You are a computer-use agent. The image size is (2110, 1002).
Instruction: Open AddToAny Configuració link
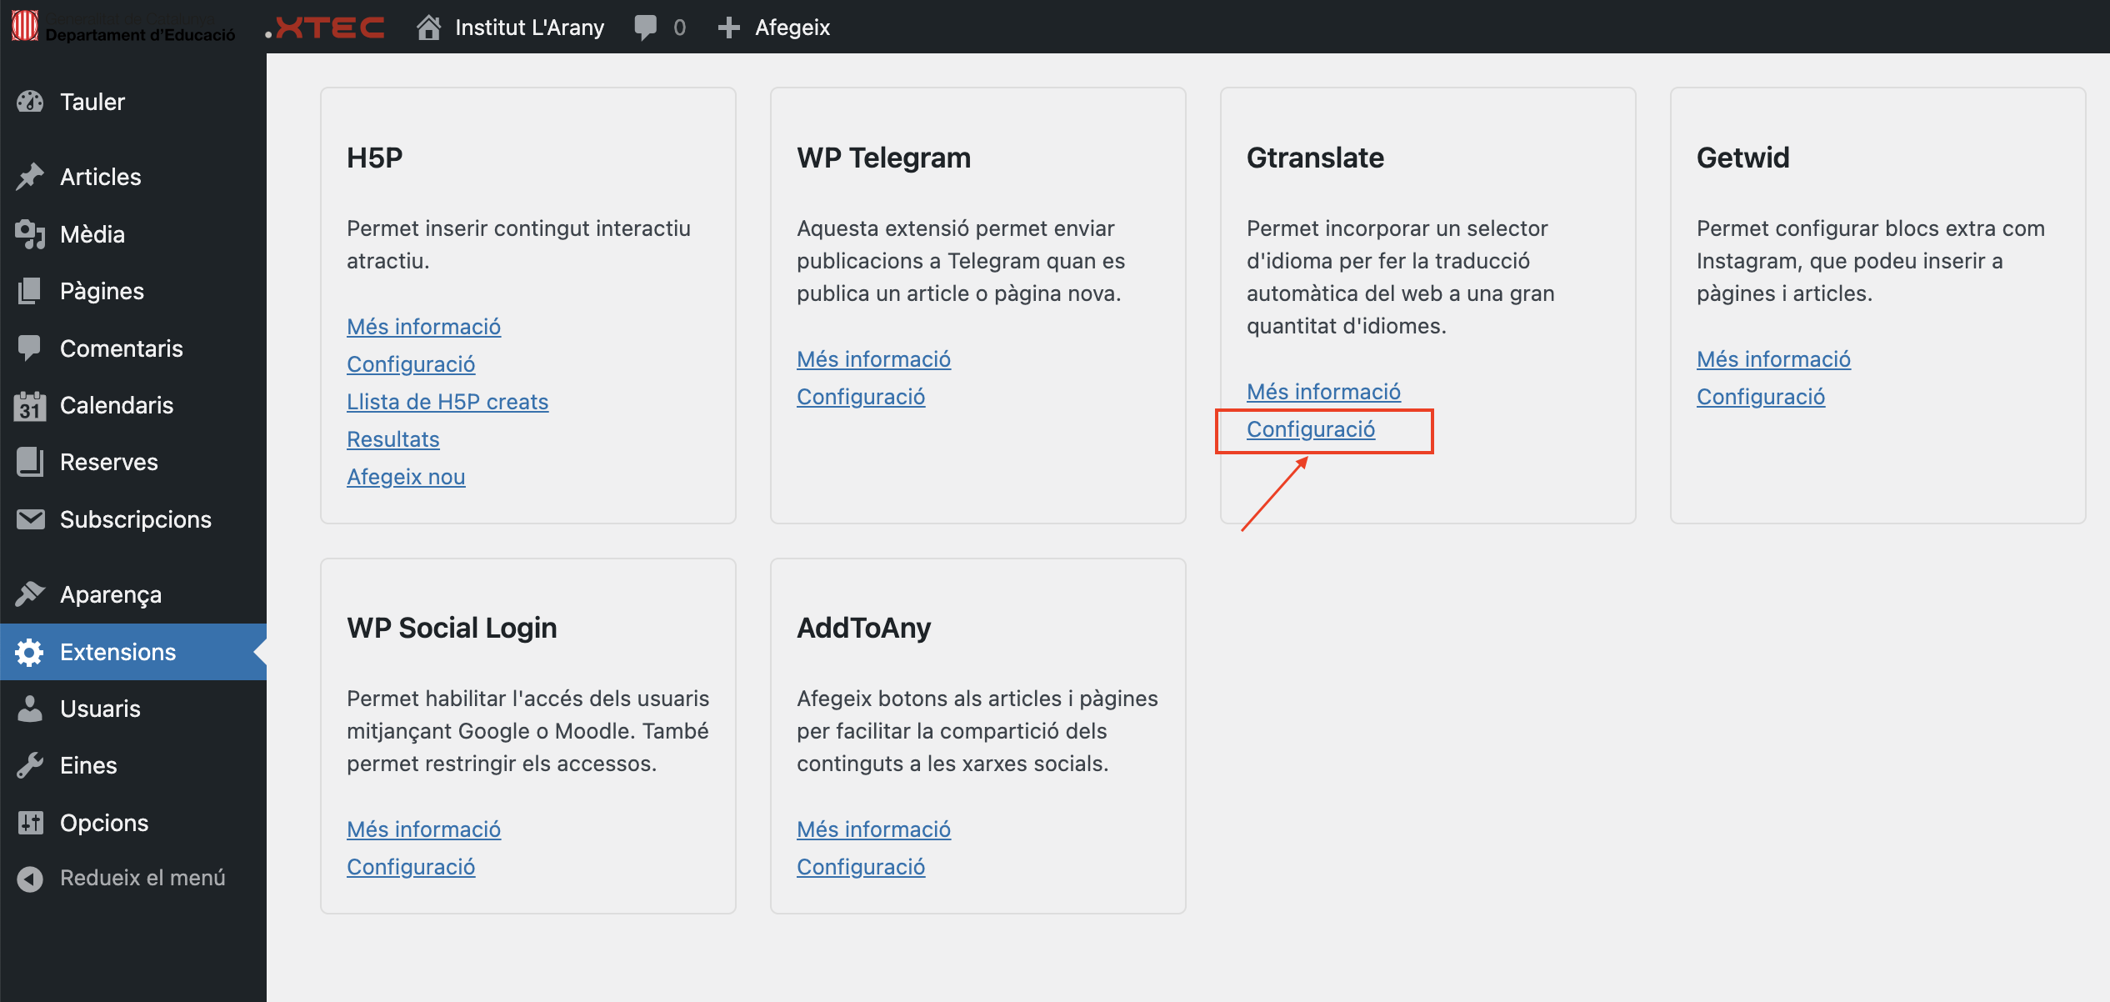pos(861,867)
